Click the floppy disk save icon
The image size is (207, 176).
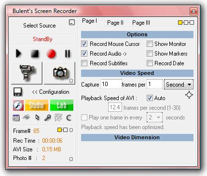(x=18, y=92)
